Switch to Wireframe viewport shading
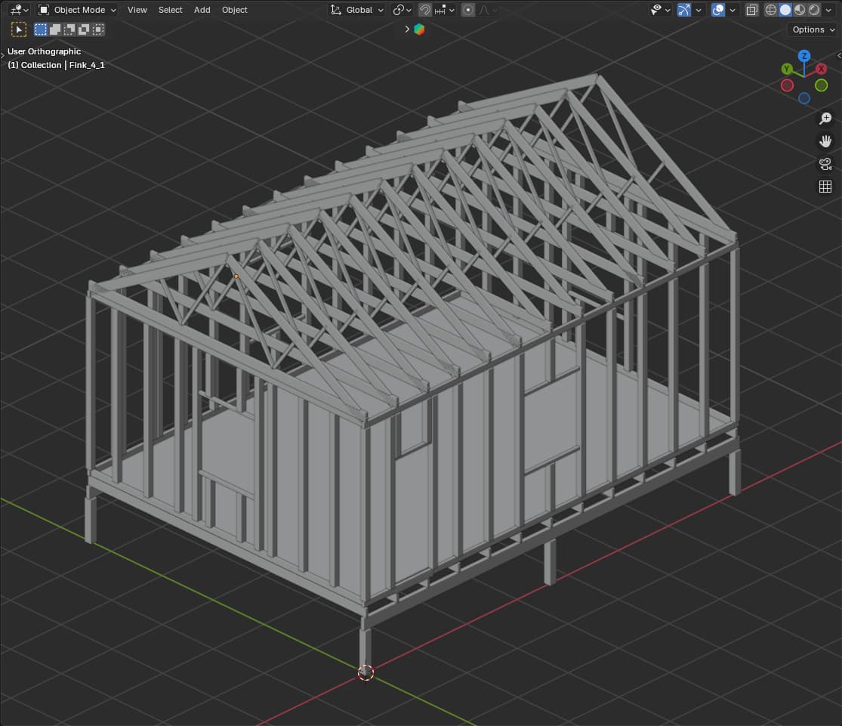This screenshot has height=726, width=842. coord(771,10)
